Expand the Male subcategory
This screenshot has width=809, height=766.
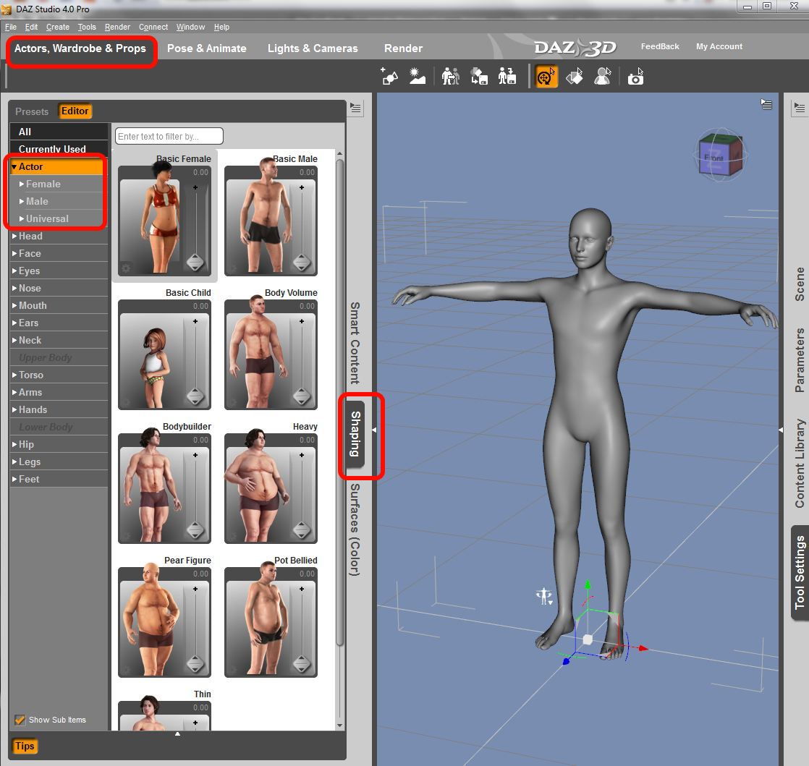pos(22,201)
